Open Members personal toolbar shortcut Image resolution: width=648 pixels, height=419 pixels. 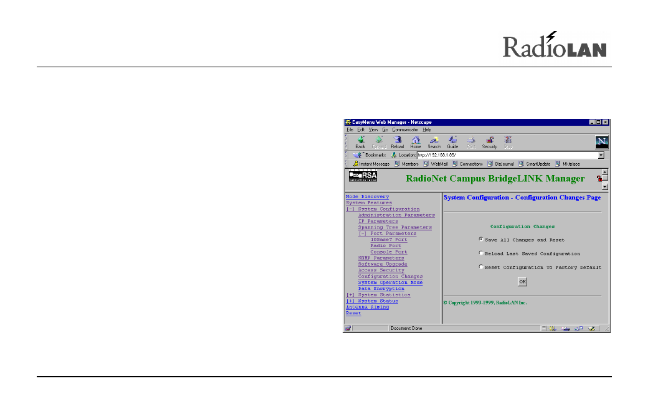coord(407,164)
